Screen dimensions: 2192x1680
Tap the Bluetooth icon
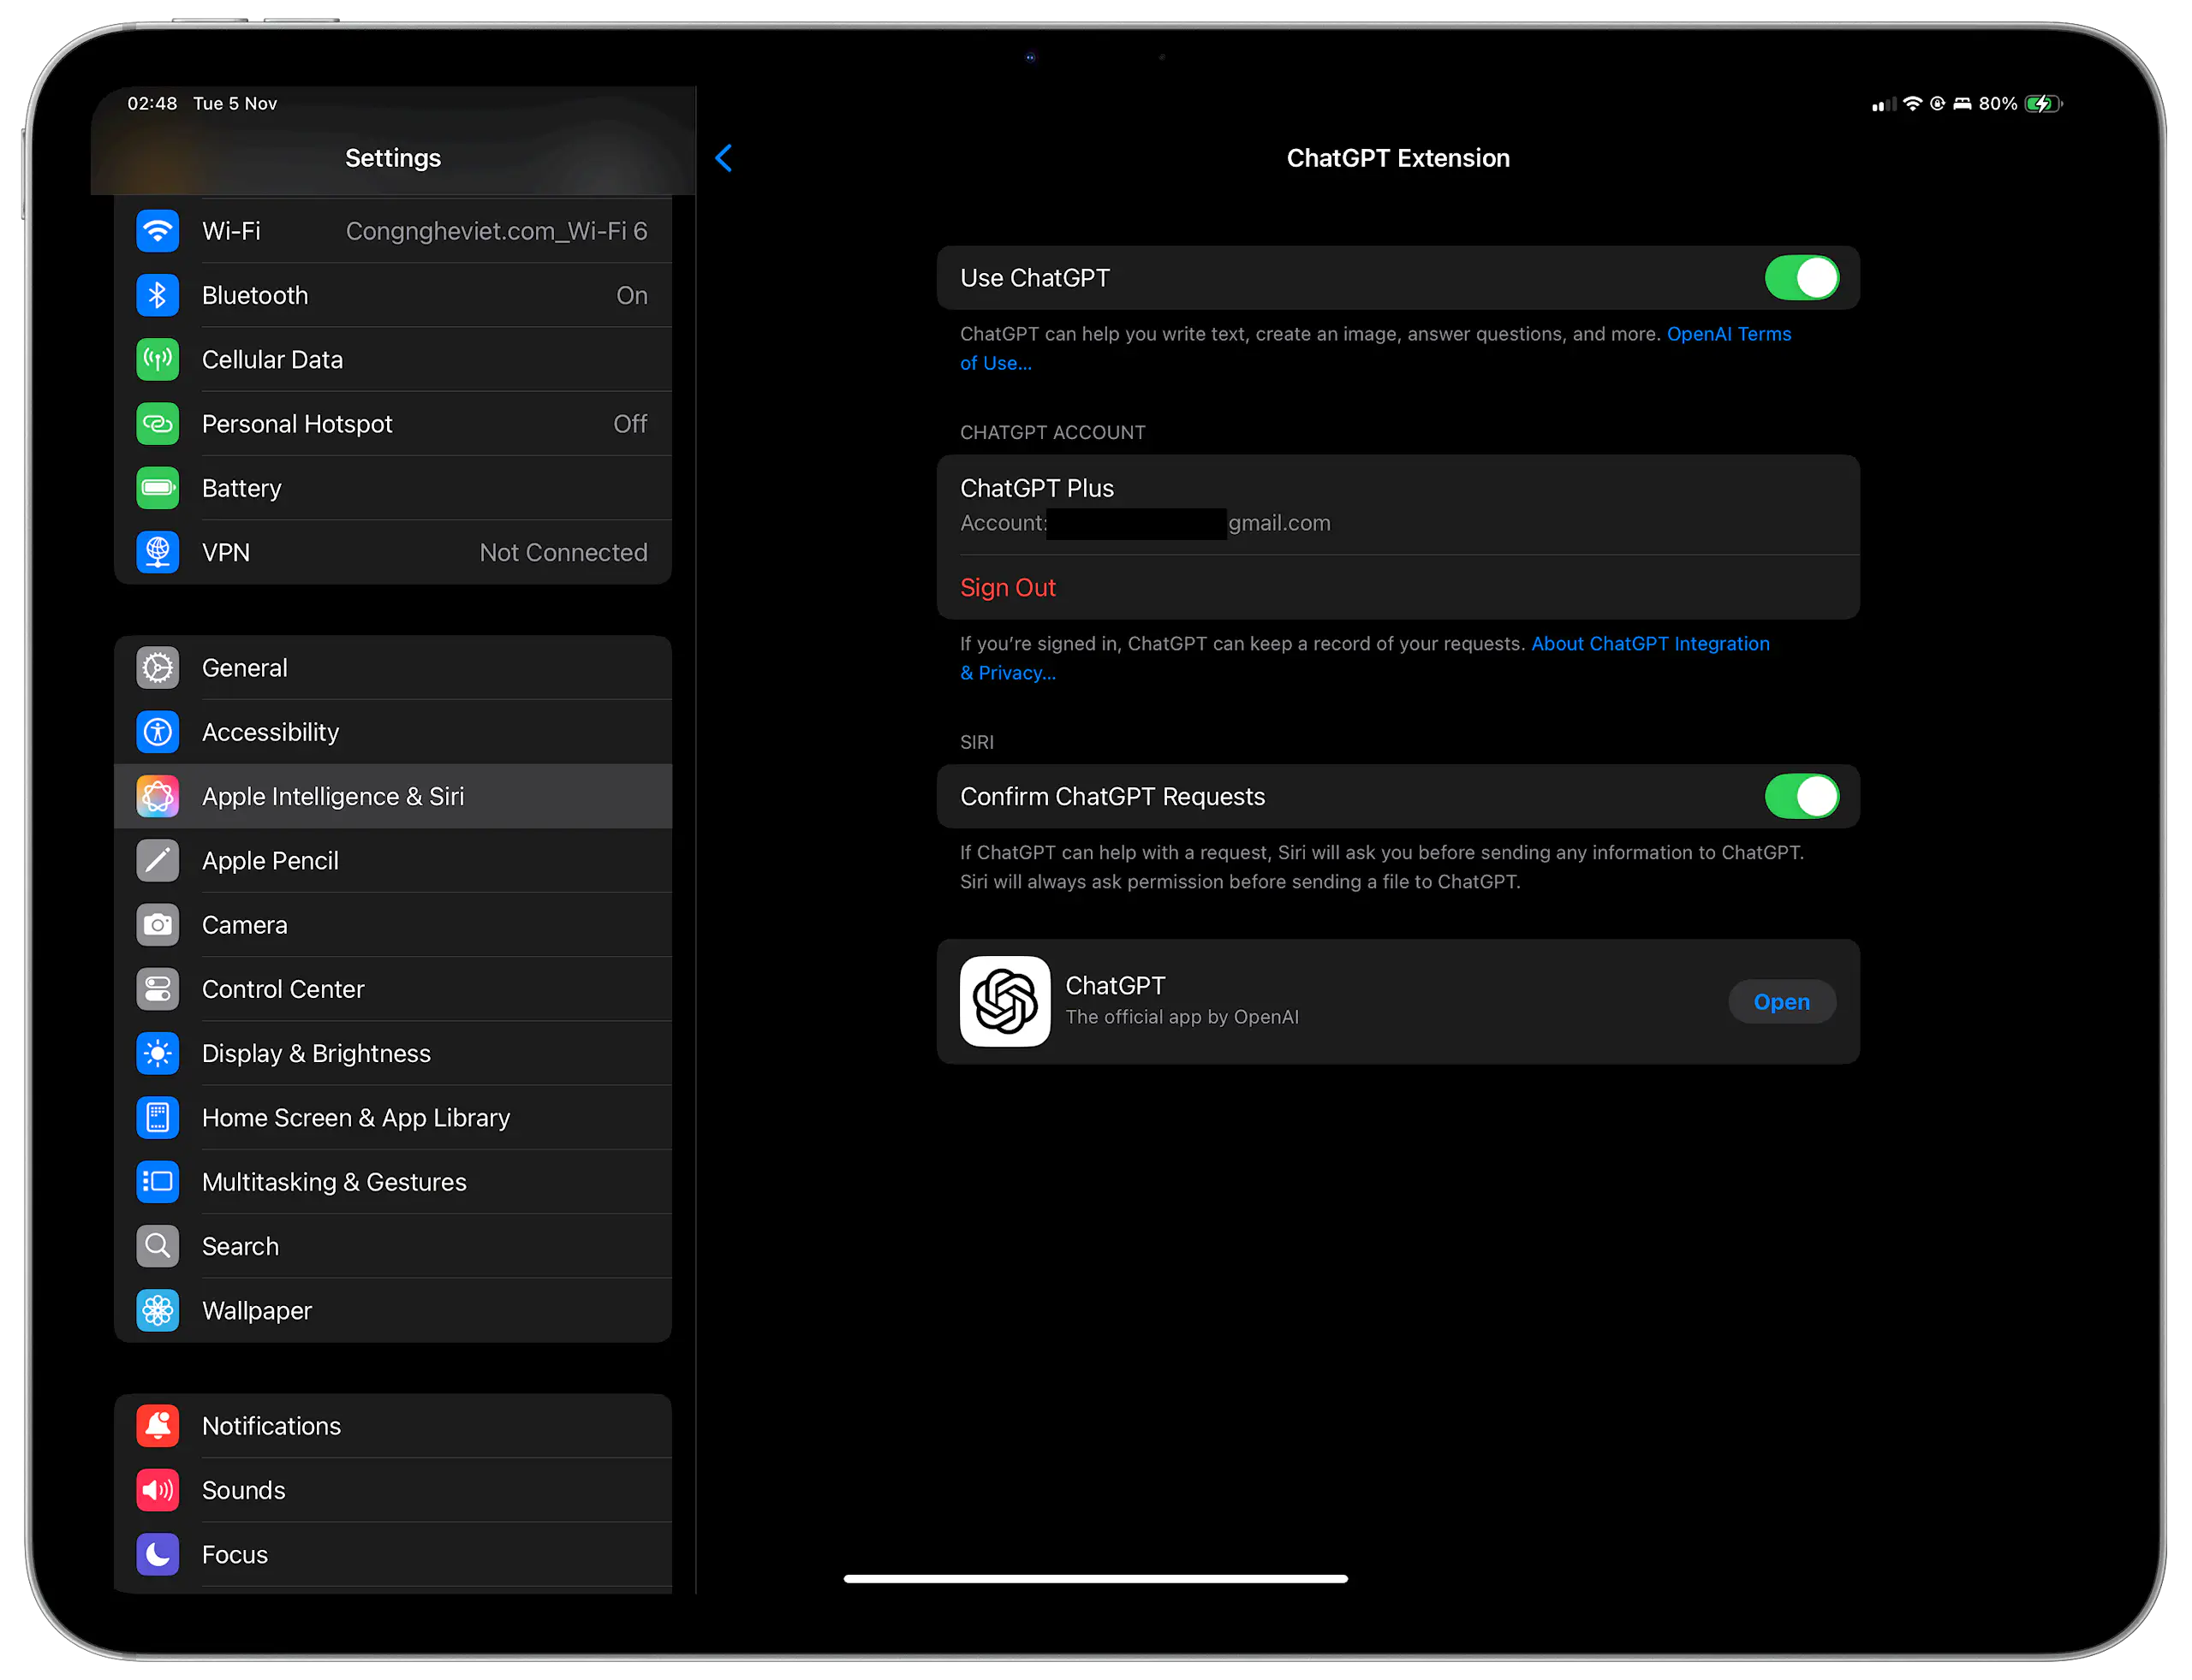[157, 295]
